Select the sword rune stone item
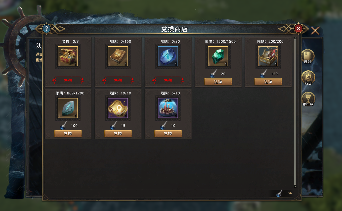The image size is (342, 211). click(x=68, y=108)
